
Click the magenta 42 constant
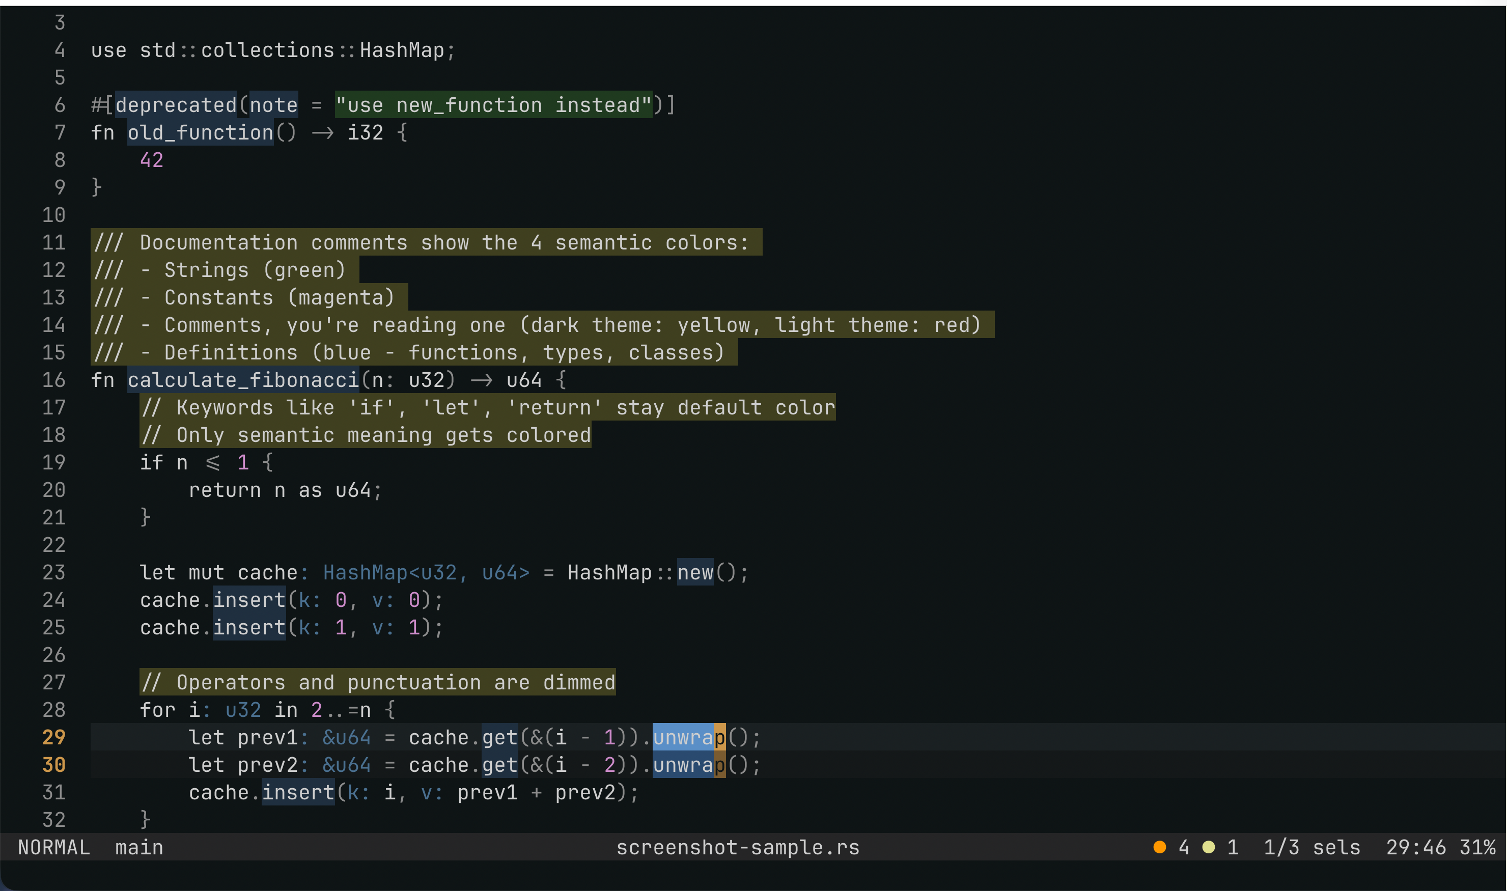tap(151, 160)
